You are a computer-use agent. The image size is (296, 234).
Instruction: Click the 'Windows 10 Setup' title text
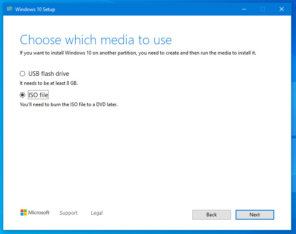pos(35,9)
